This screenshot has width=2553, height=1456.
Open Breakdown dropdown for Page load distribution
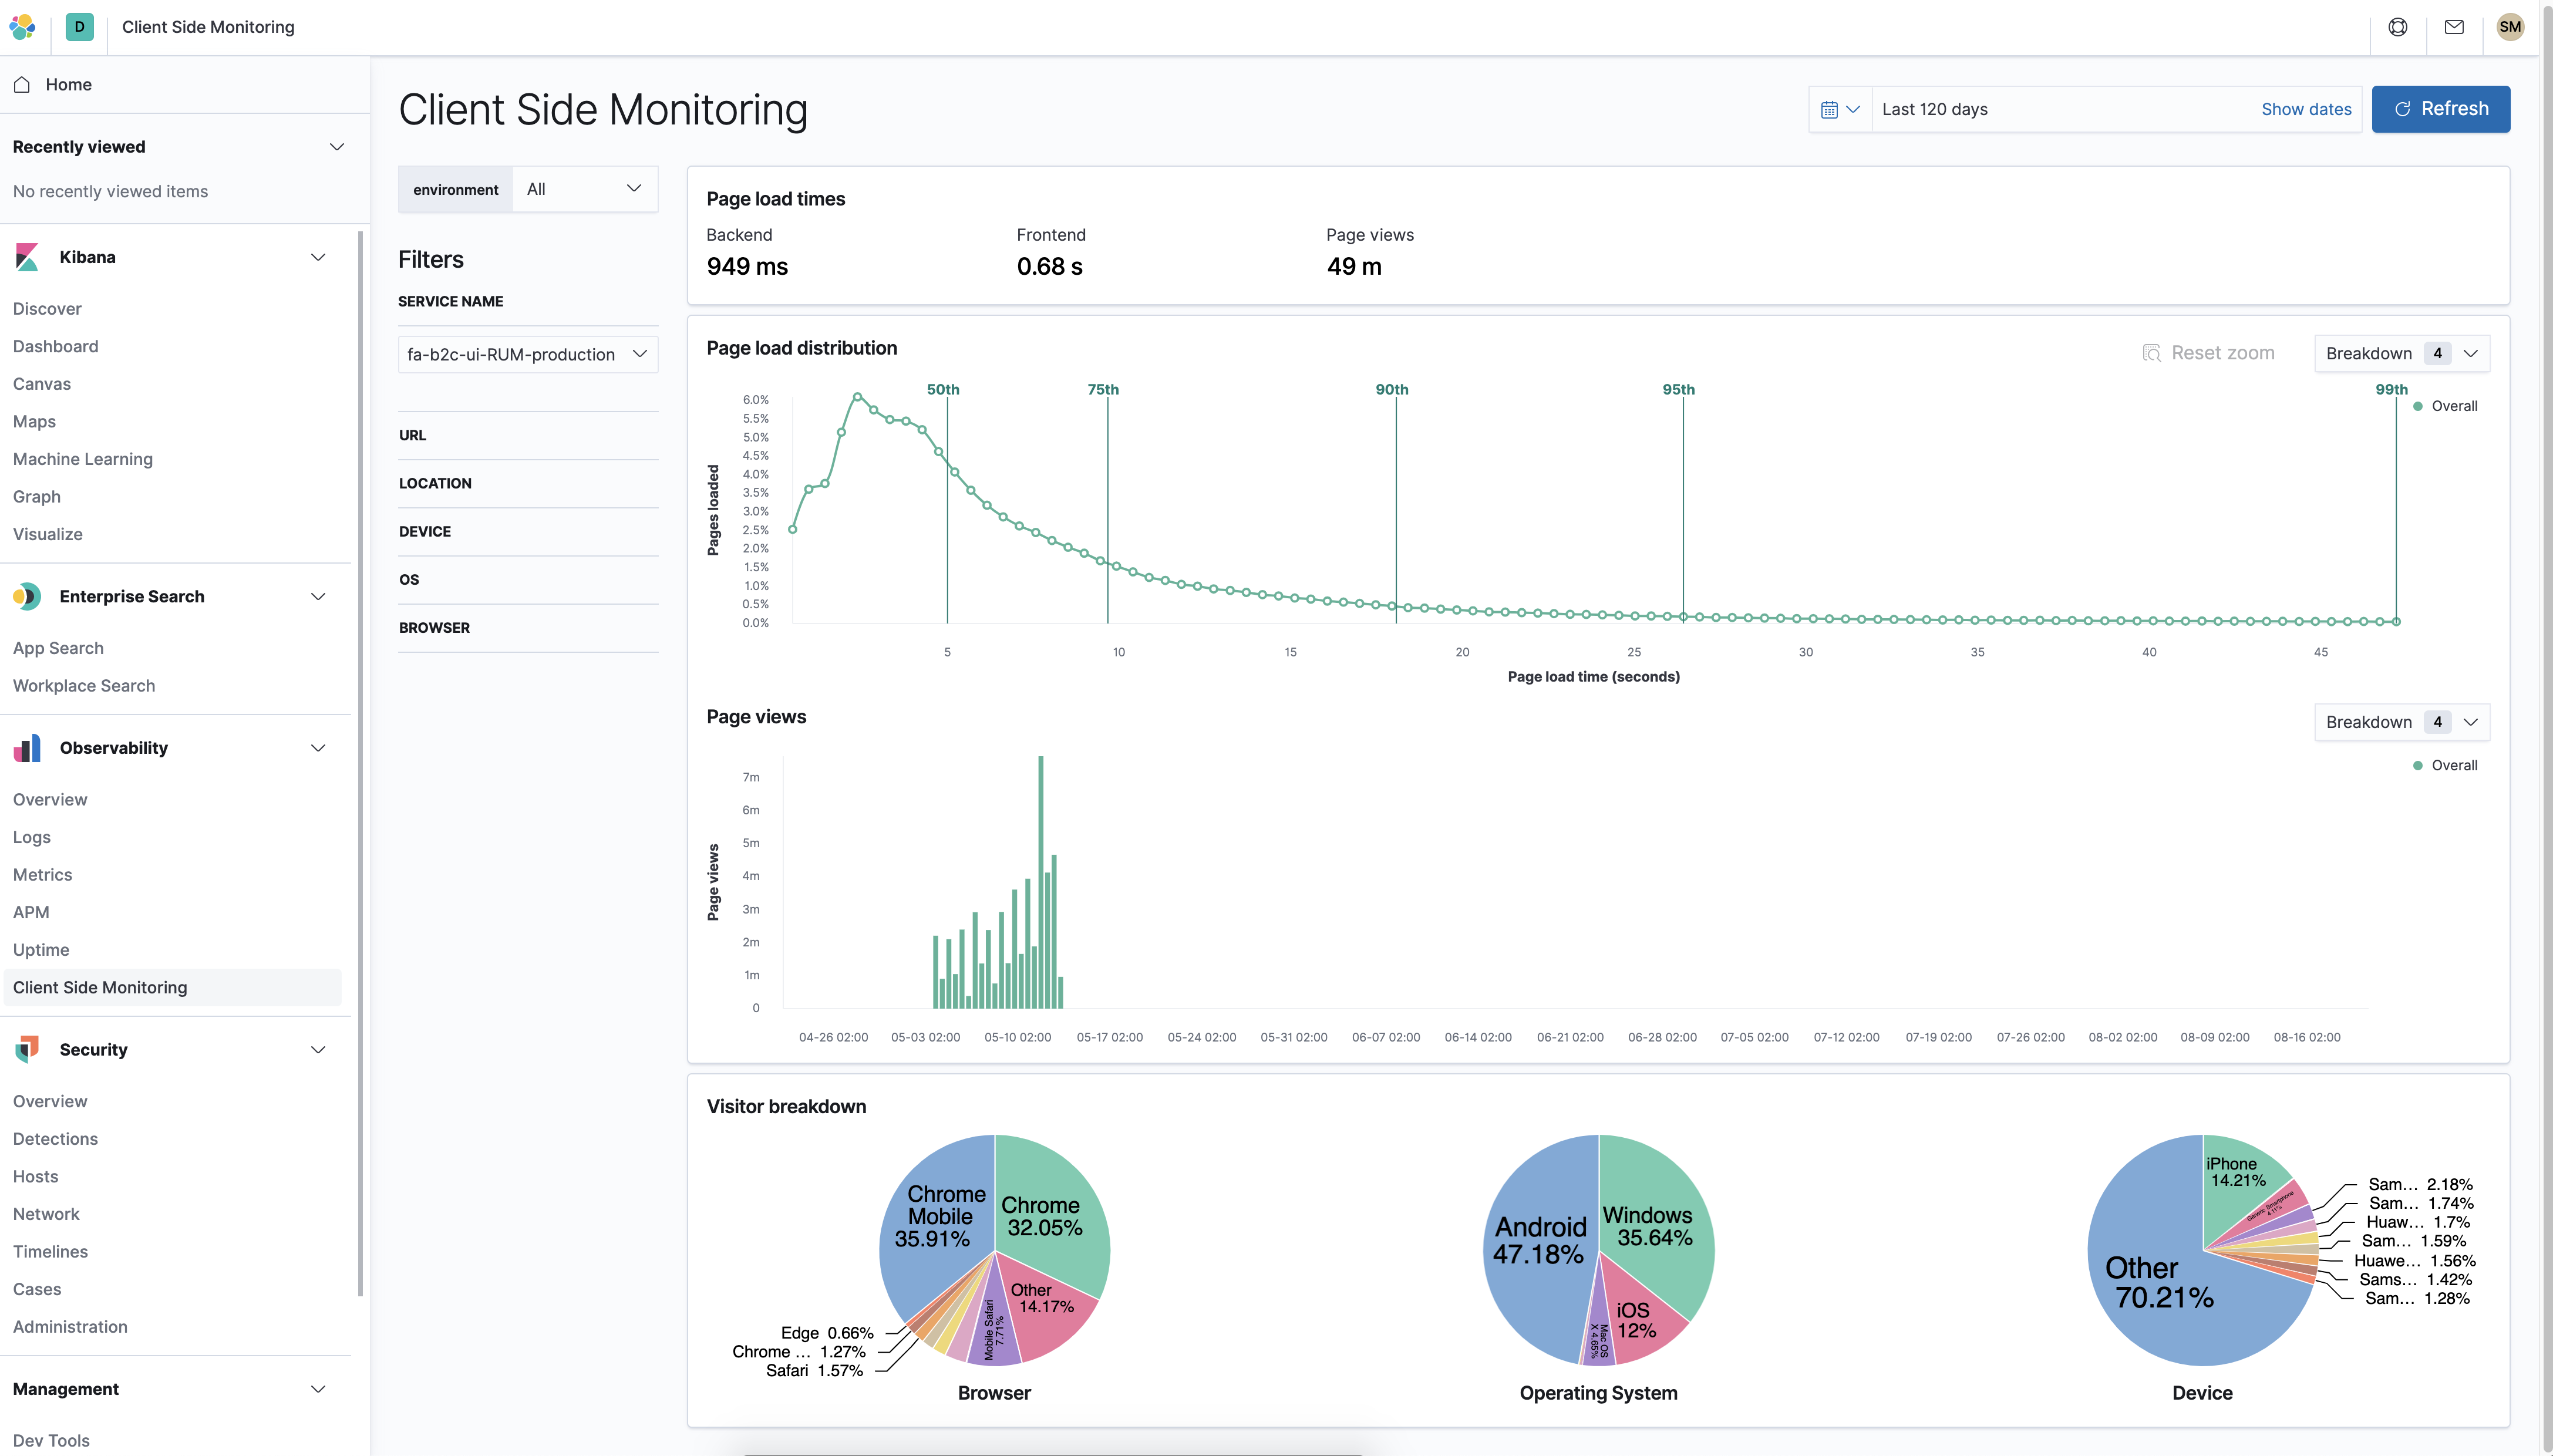coord(2400,353)
